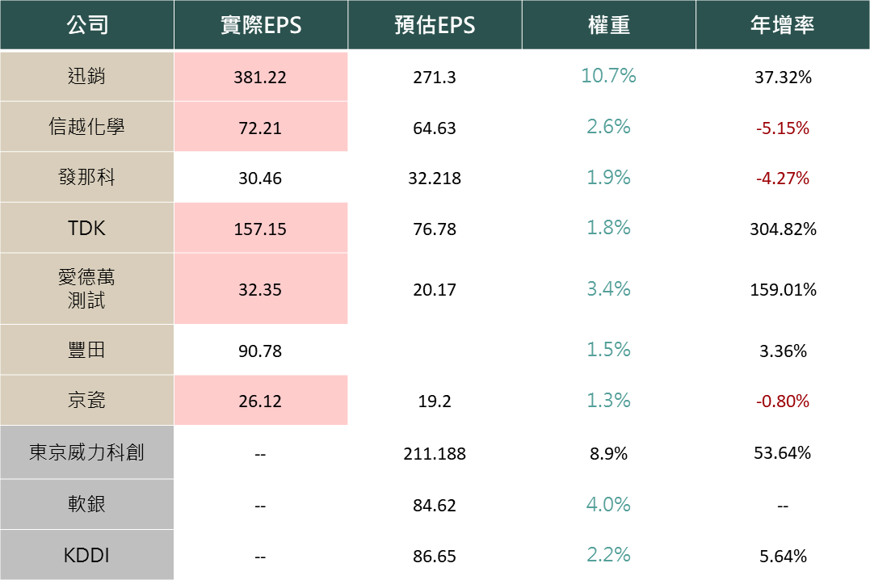Click the 10.7% weight value
The image size is (870, 580).
[608, 76]
